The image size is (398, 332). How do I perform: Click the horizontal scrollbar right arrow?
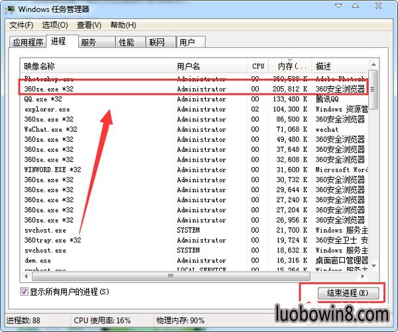click(x=364, y=276)
